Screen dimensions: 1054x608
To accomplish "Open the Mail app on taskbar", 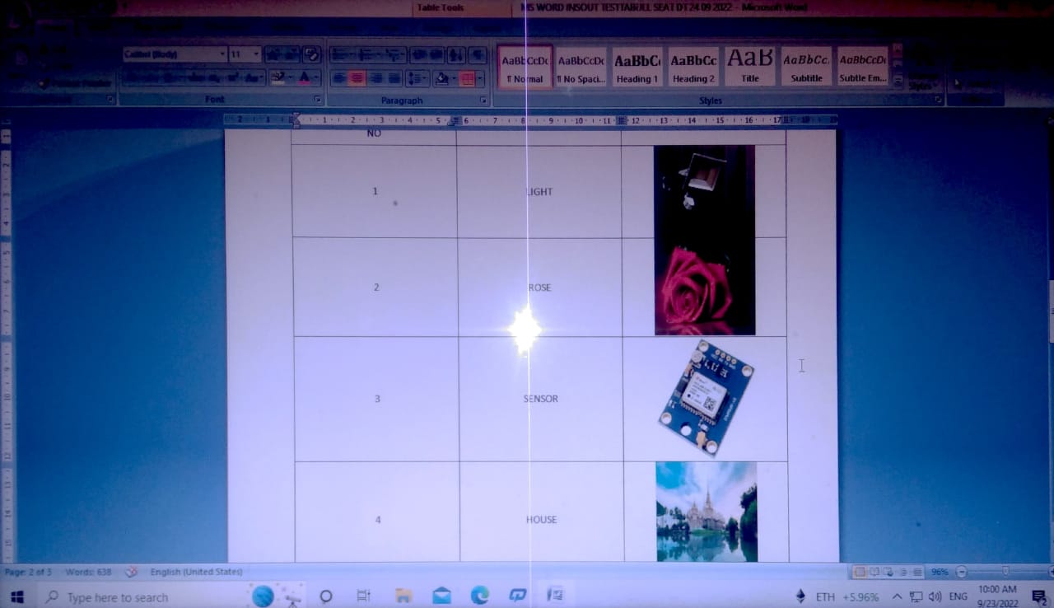I will [441, 596].
